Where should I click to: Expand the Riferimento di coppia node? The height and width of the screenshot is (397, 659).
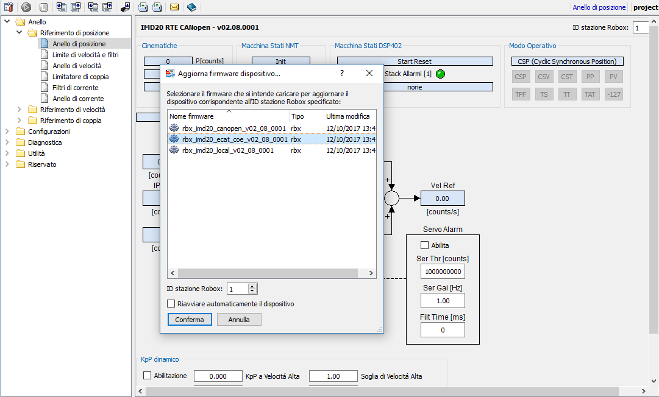point(20,120)
